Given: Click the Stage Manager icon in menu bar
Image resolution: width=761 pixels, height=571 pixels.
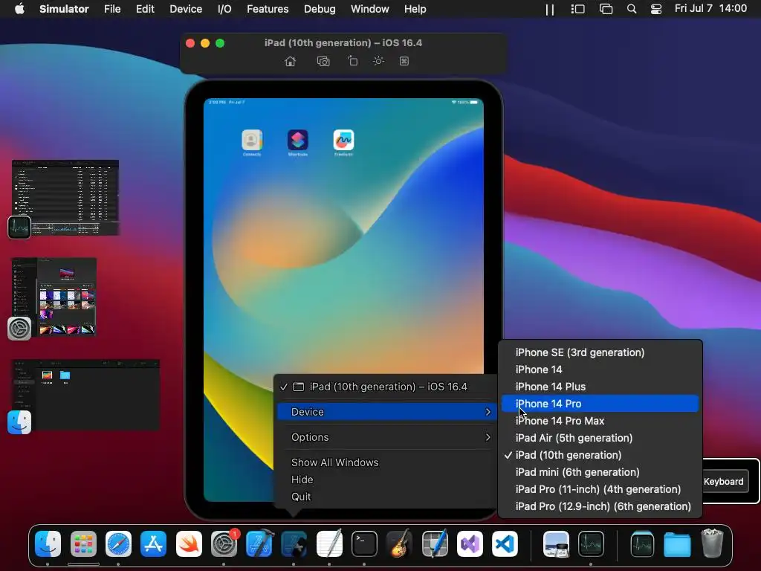Looking at the screenshot, I should [577, 9].
